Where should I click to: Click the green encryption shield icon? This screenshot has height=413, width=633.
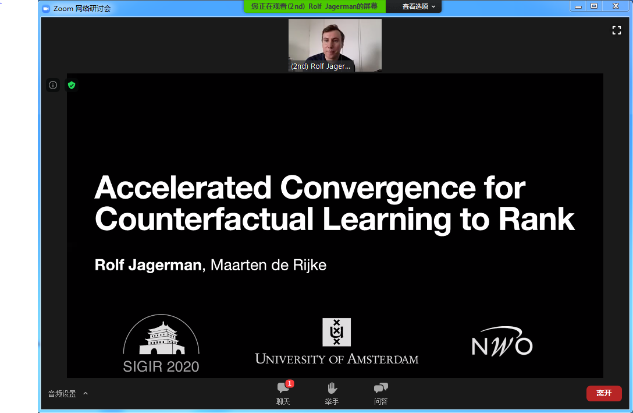(72, 85)
